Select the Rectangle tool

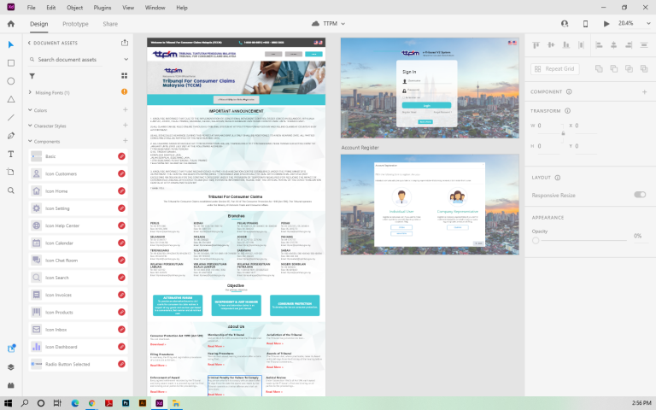[x=11, y=62]
